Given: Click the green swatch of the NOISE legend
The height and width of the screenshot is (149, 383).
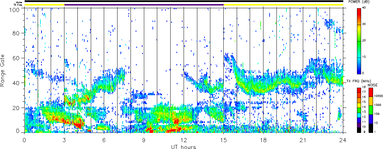Looking at the screenshot, I should point(371,110).
